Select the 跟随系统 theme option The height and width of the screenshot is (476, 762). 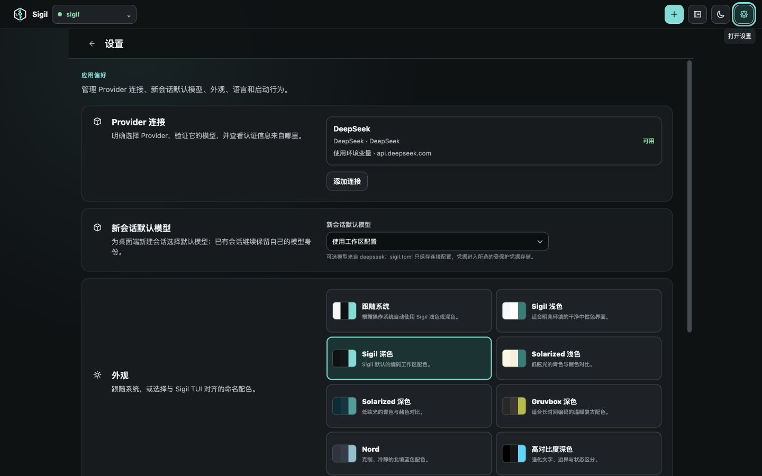(x=409, y=310)
